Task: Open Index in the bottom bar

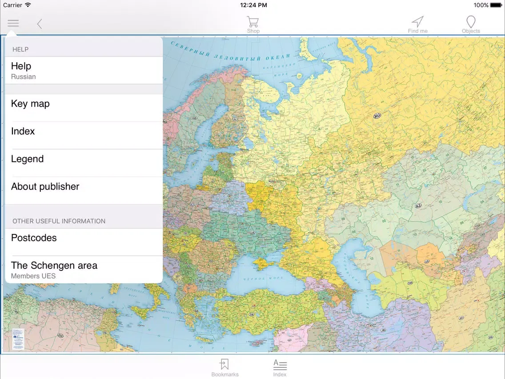Action: click(280, 368)
